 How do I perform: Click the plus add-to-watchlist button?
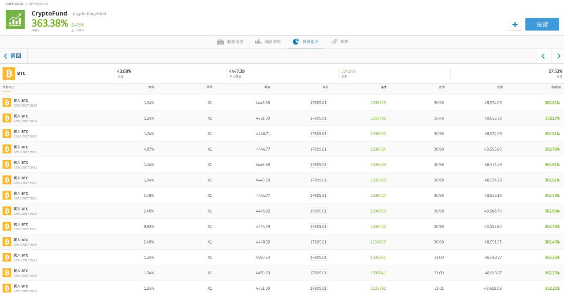[x=515, y=25]
